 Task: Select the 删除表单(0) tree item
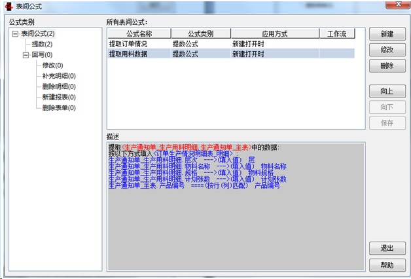58,107
